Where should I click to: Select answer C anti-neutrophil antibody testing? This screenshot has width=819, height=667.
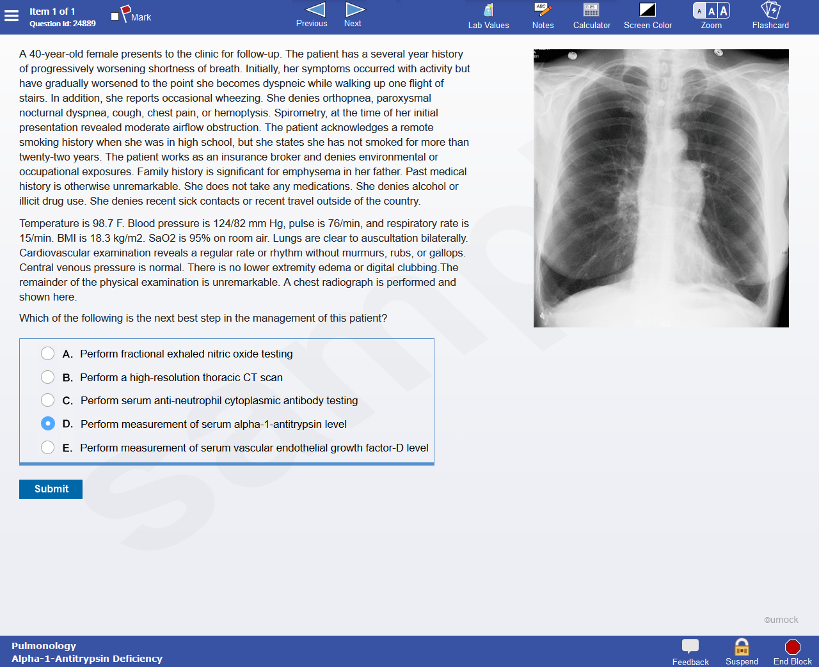[x=47, y=400]
